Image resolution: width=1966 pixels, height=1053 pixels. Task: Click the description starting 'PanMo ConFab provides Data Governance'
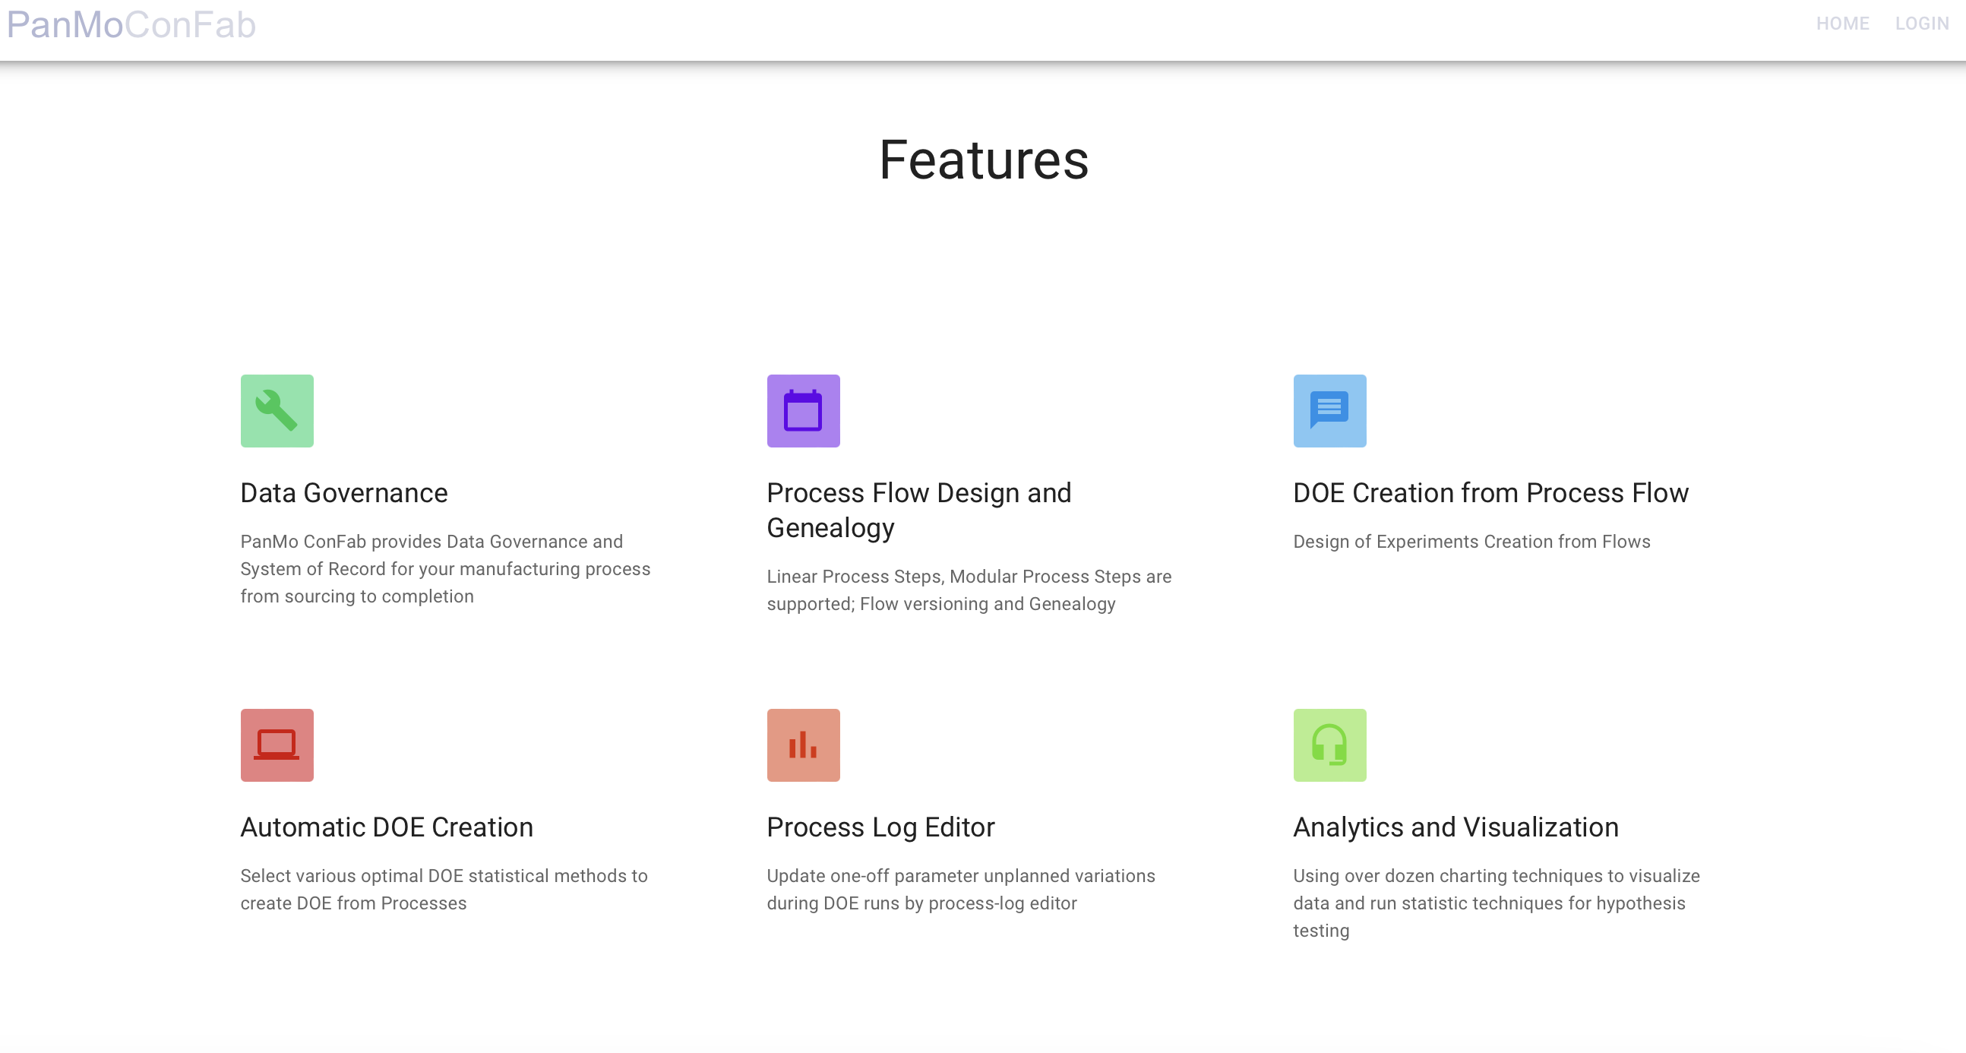pyautogui.click(x=446, y=569)
